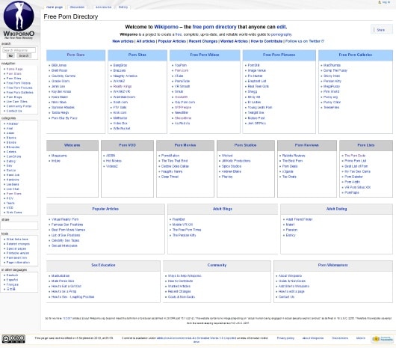Viewport: 396px width, 348px height.
Task: Open the All articles link
Action: 146,41
